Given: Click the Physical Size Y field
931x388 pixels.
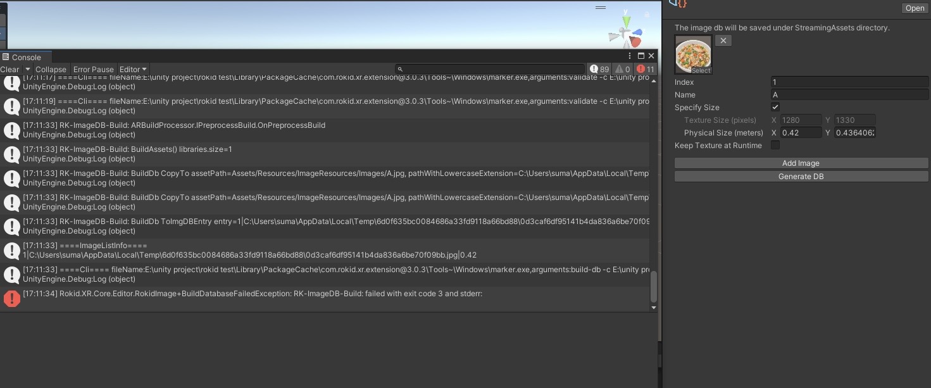Looking at the screenshot, I should pyautogui.click(x=854, y=132).
